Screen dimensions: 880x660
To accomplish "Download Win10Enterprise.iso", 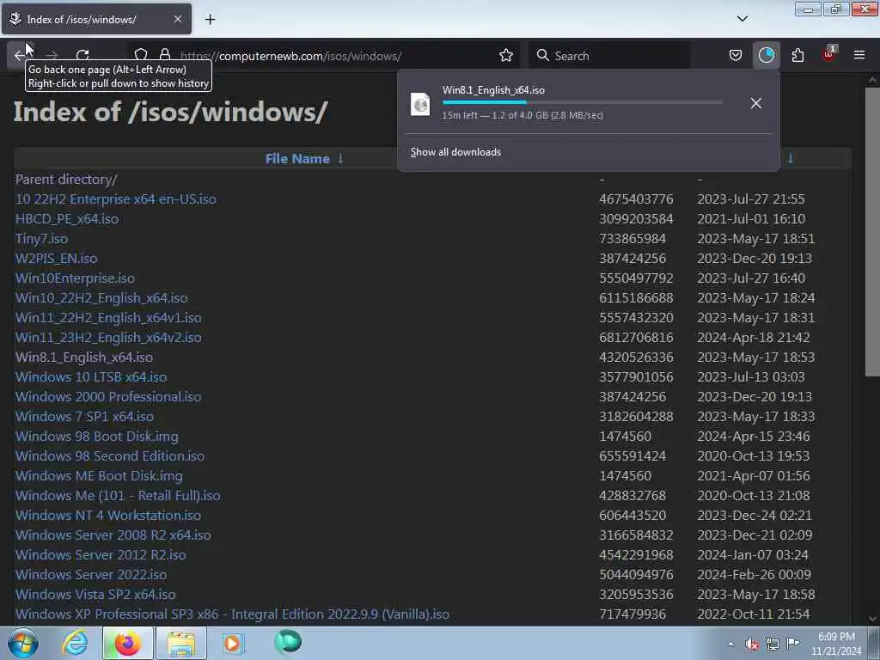I will [76, 278].
